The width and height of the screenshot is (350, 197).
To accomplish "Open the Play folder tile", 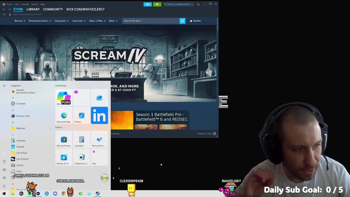I will (99, 157).
